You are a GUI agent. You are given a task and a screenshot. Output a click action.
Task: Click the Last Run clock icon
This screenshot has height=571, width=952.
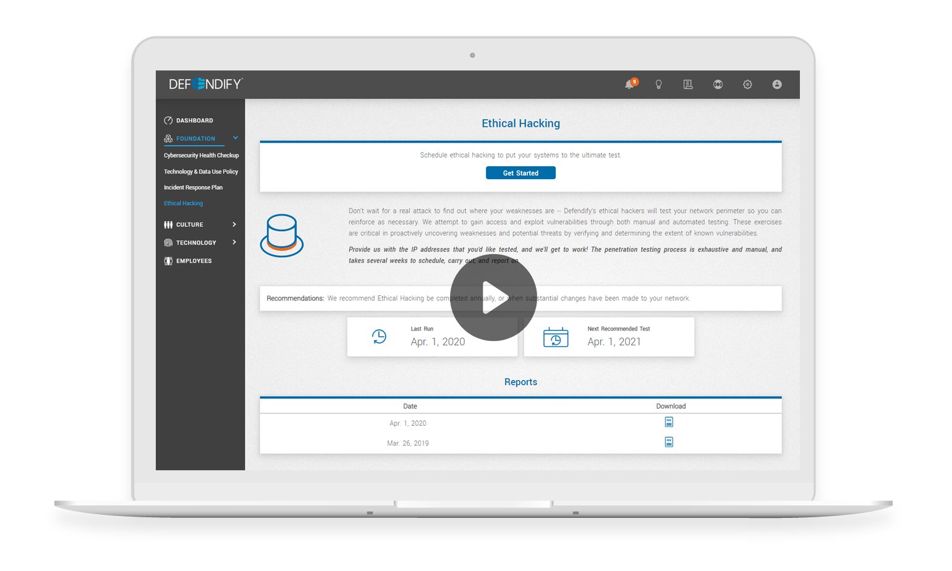(x=379, y=337)
